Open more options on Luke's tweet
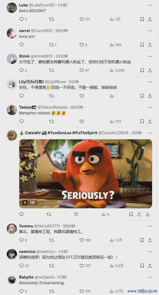 (x=150, y=5)
